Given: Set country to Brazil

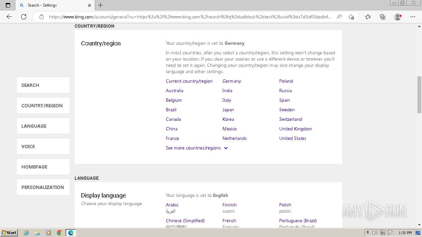Looking at the screenshot, I should tap(171, 110).
